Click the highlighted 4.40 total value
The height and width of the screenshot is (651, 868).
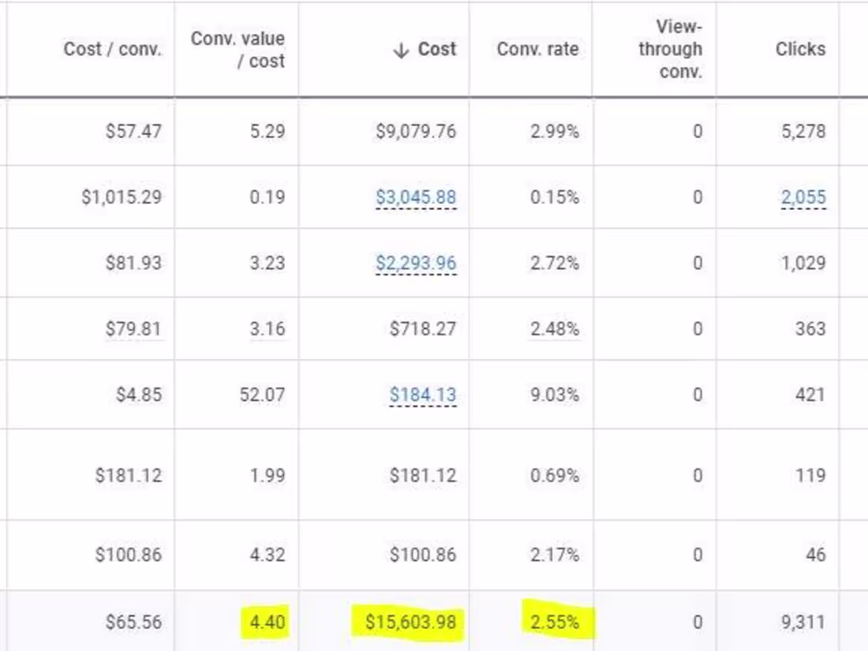point(268,622)
